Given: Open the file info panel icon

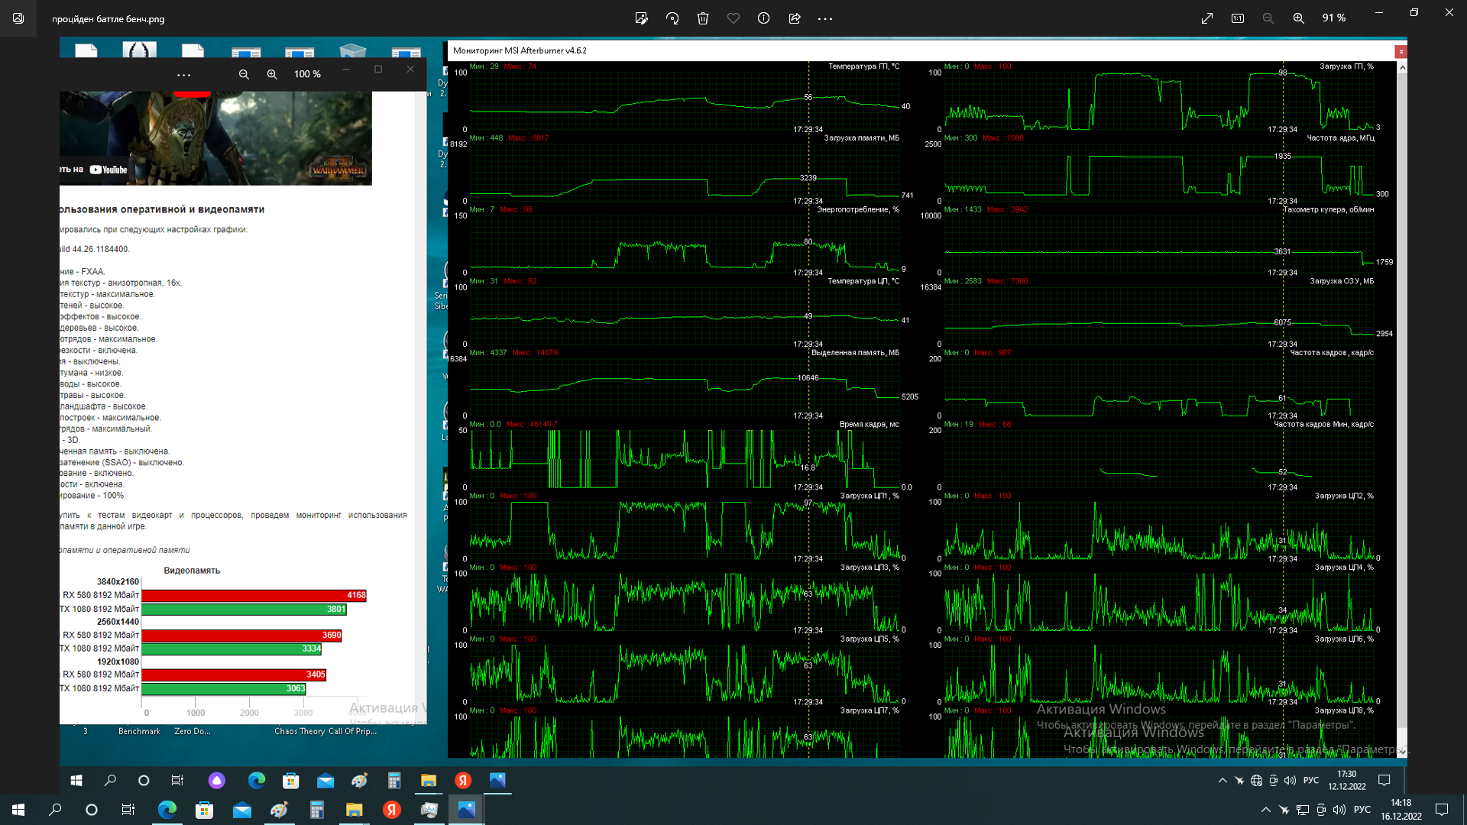Looking at the screenshot, I should pyautogui.click(x=763, y=18).
